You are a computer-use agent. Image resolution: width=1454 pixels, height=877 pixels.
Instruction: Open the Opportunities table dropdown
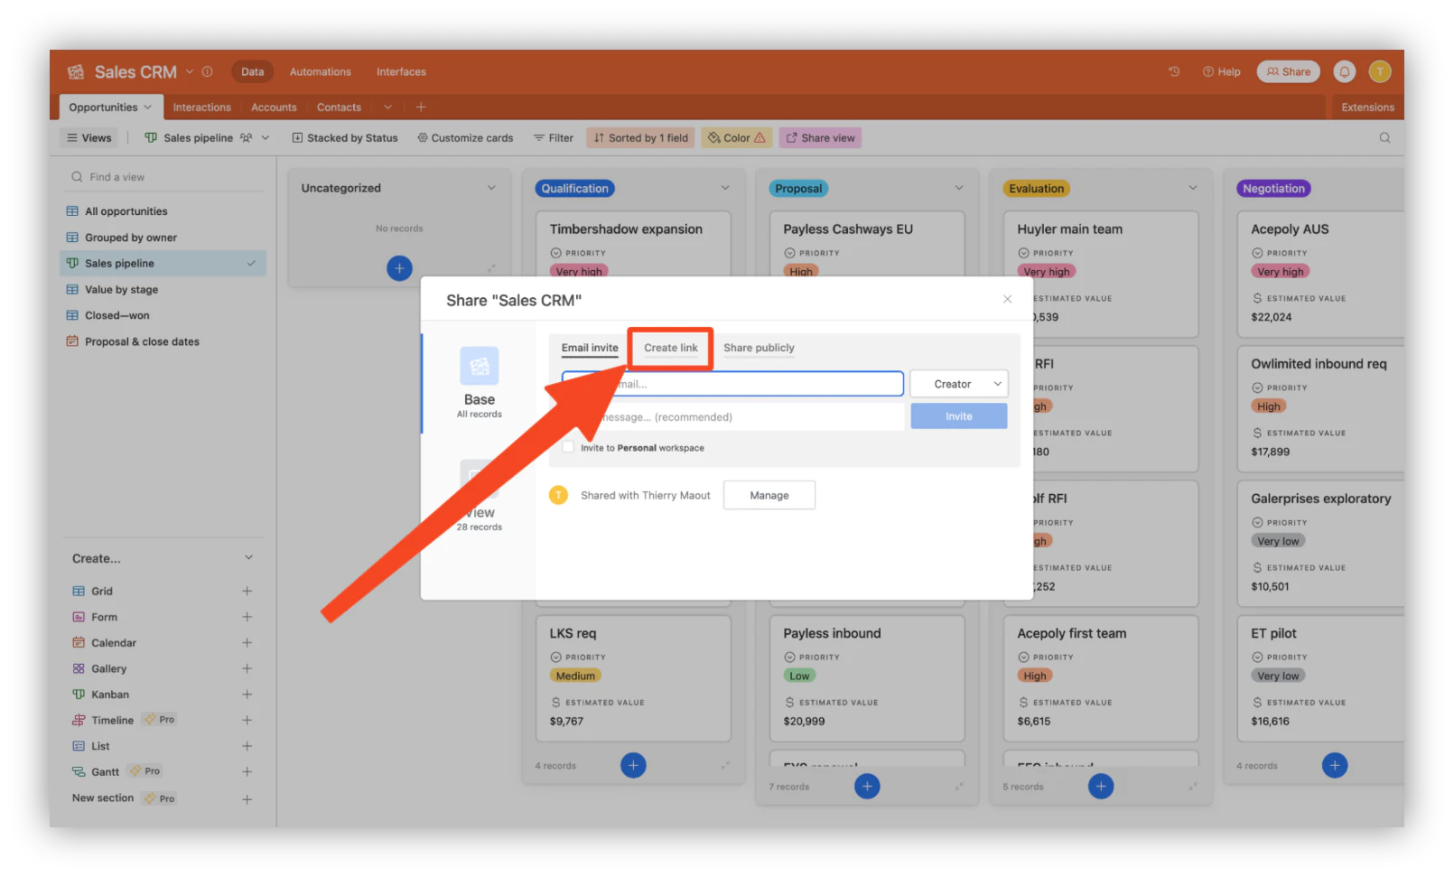[x=147, y=107]
